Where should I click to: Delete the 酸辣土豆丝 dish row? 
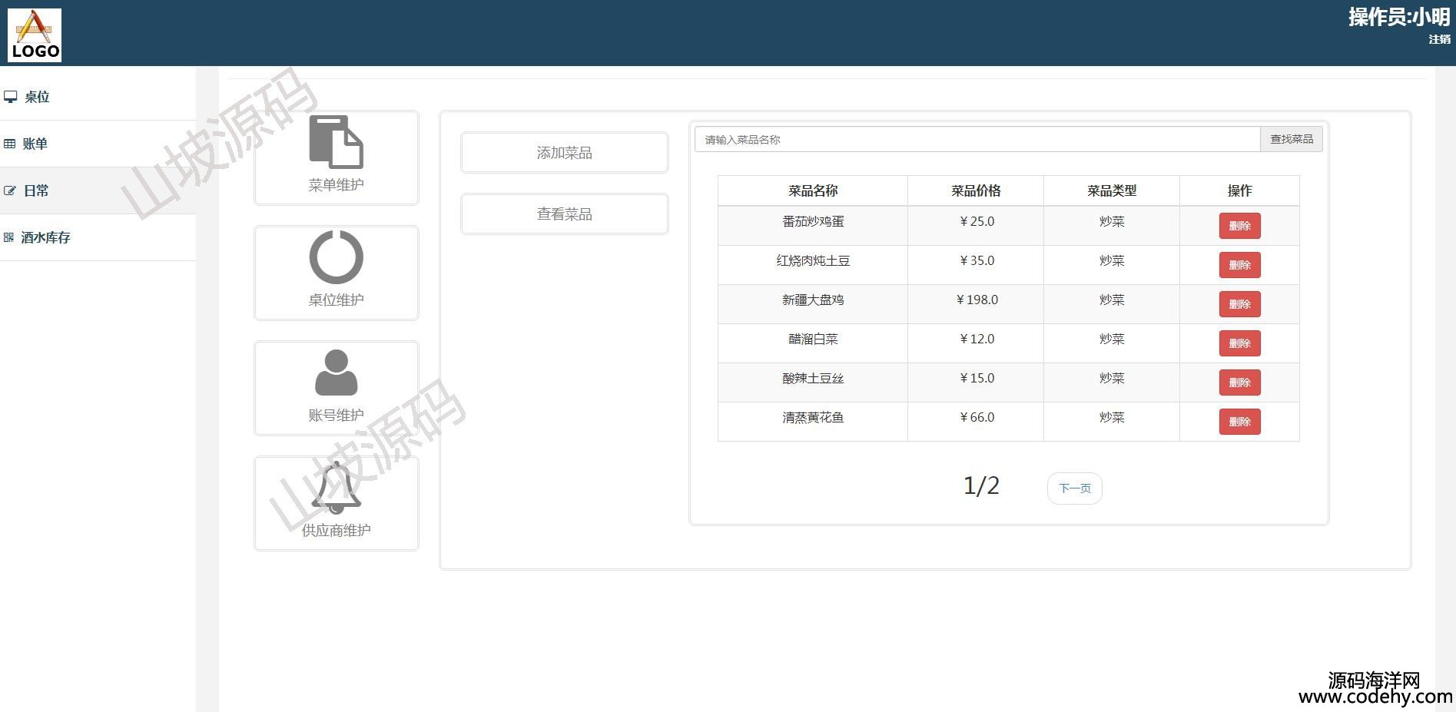point(1239,382)
